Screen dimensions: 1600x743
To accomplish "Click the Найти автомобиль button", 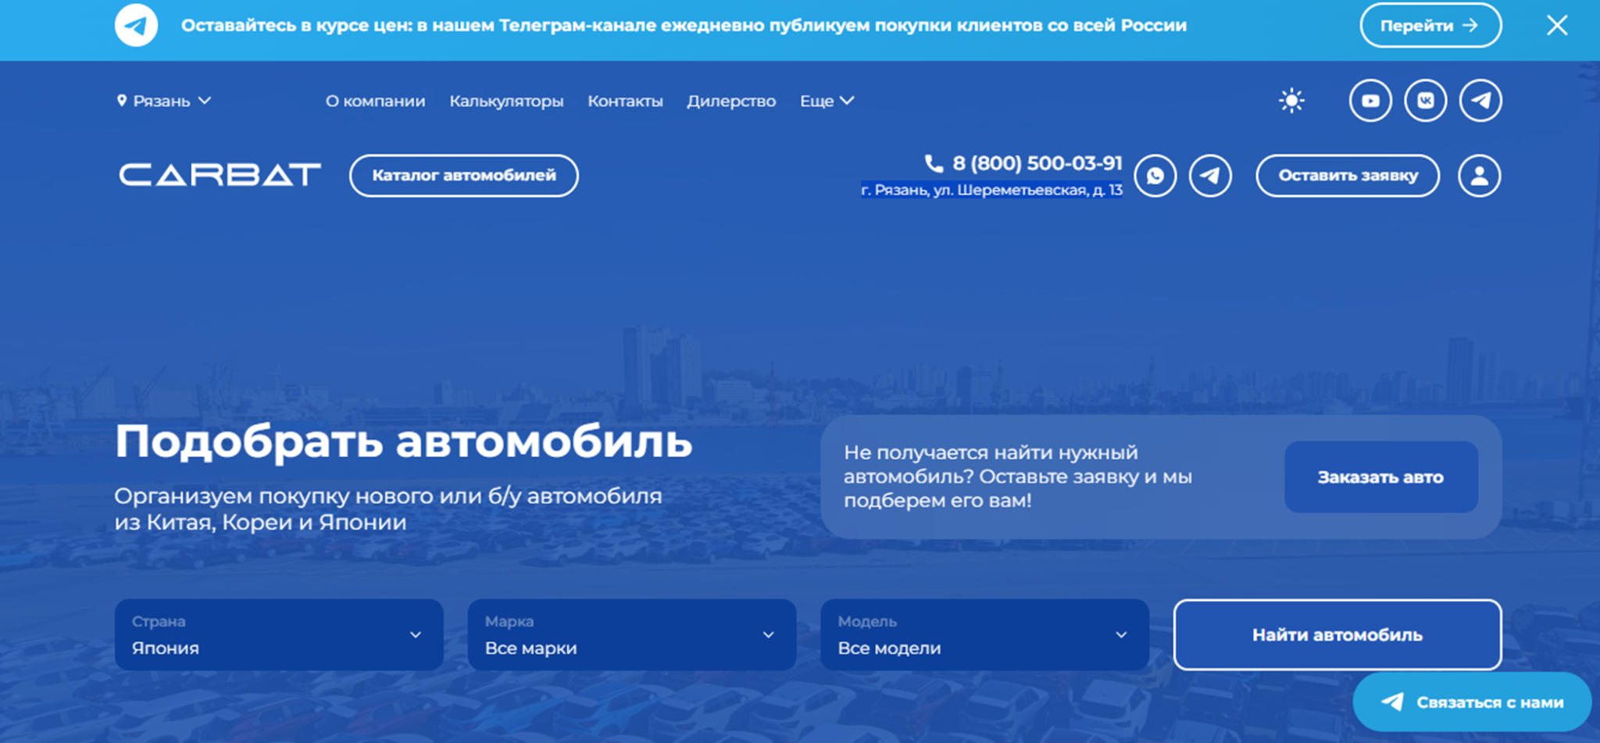I will (x=1337, y=634).
